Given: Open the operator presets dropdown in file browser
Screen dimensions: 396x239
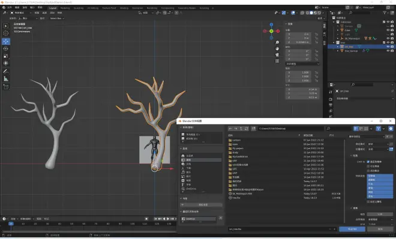Looking at the screenshot, I should coord(366,137).
